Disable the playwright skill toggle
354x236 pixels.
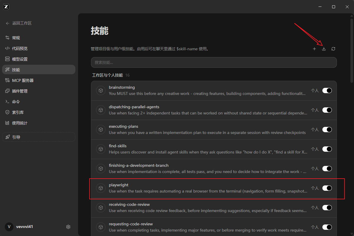pyautogui.click(x=327, y=188)
